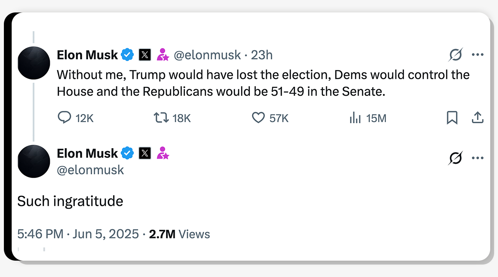Reply to the Trump election tweet
Viewport: 498px width, 277px height.
pos(65,117)
